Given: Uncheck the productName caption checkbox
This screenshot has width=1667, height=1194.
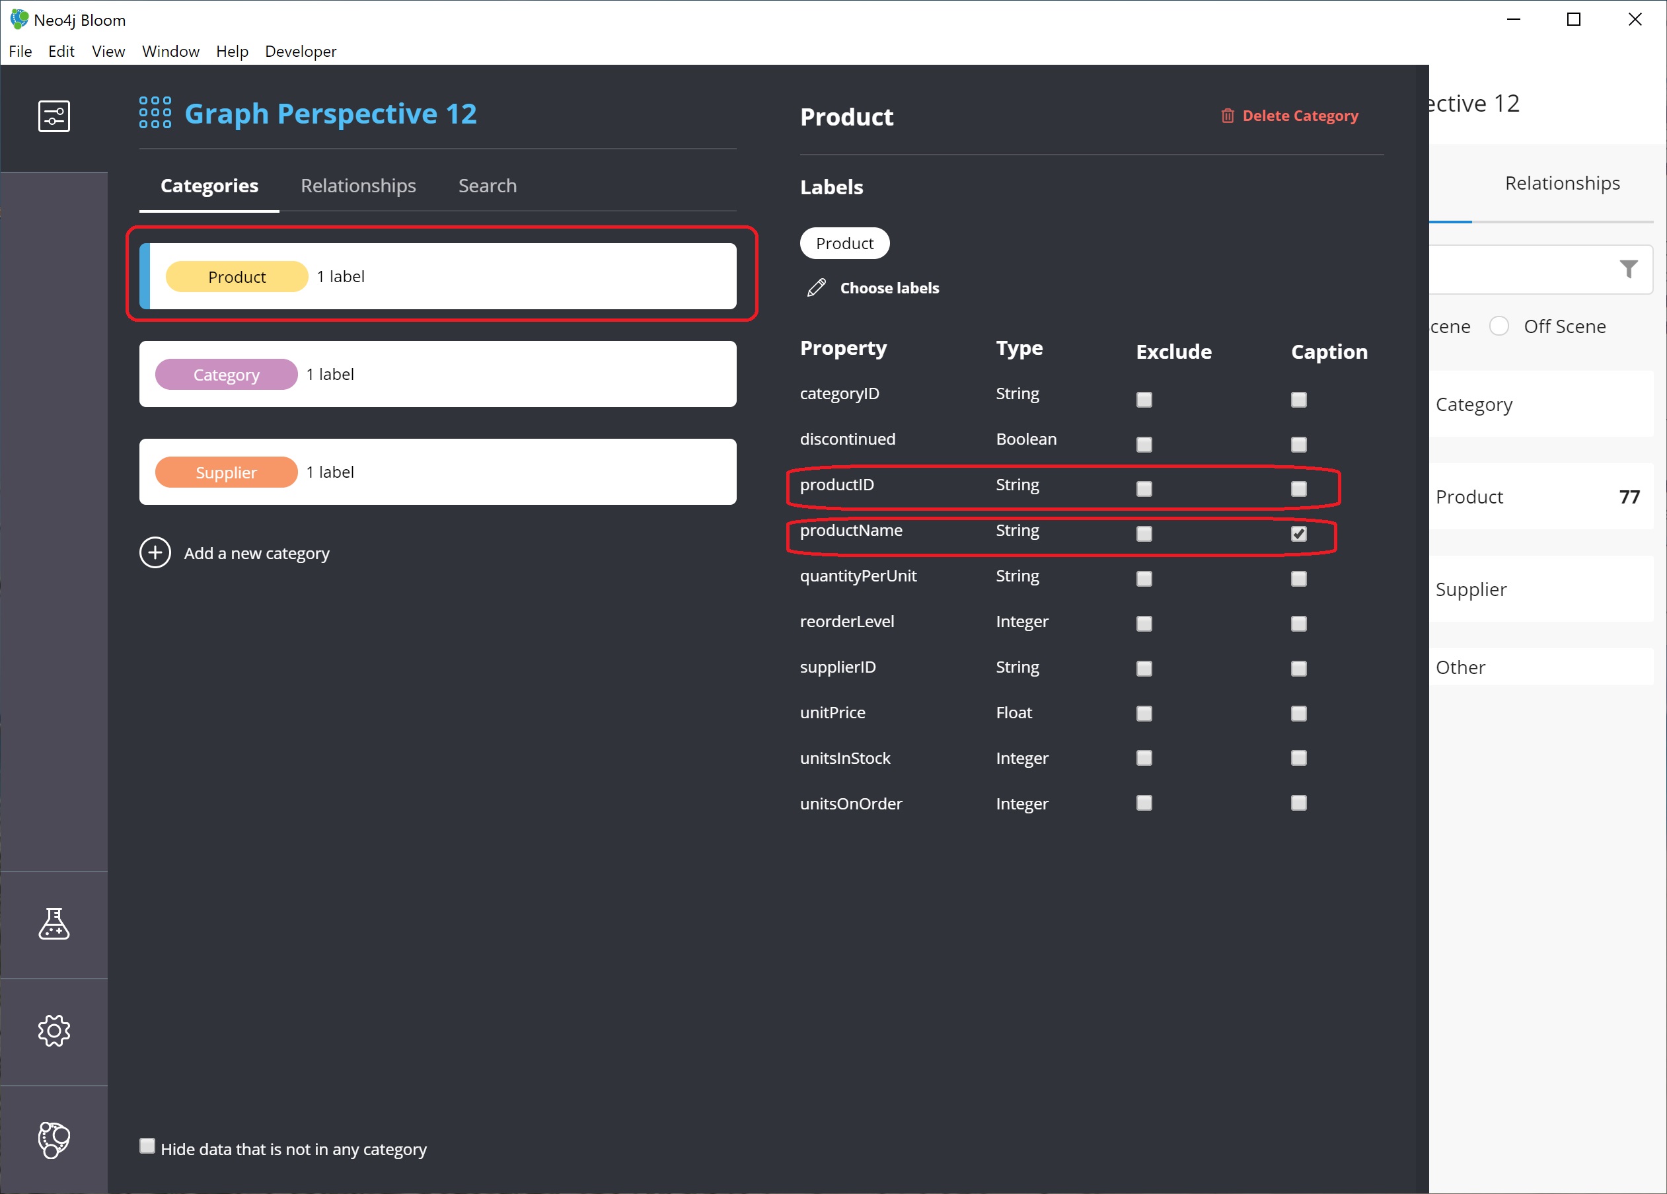Looking at the screenshot, I should tap(1299, 534).
